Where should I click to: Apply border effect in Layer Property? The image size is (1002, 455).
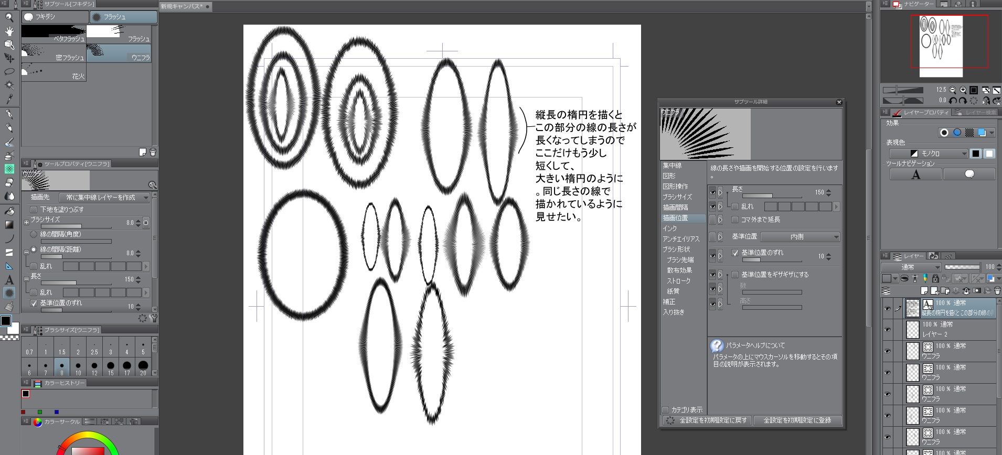tap(944, 133)
